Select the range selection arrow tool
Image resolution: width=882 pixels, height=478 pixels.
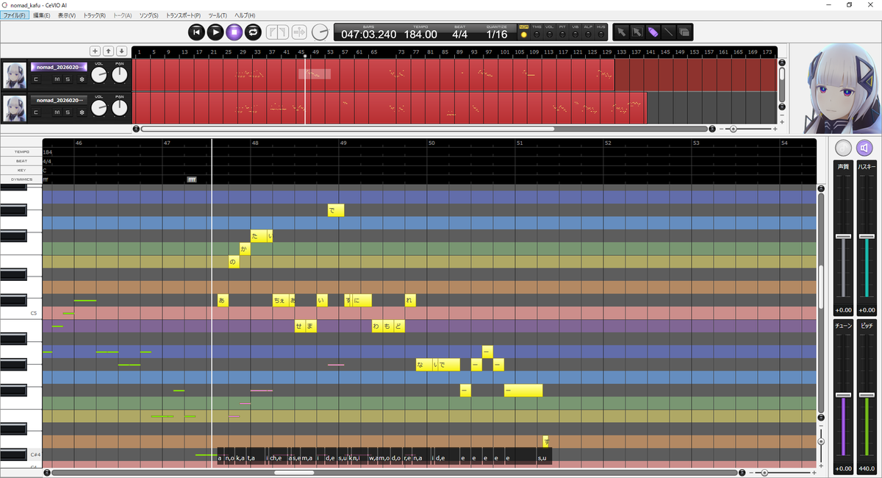637,32
